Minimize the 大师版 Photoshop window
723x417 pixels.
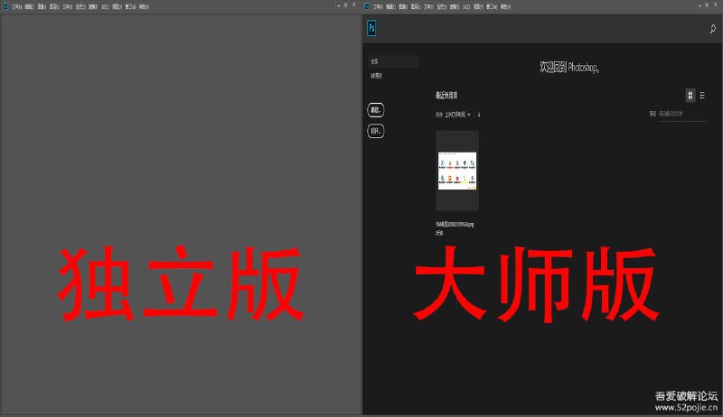click(x=700, y=5)
